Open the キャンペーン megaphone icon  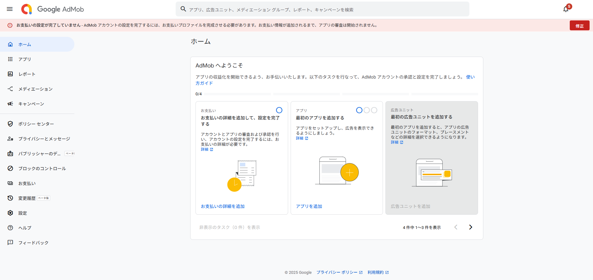[10, 104]
